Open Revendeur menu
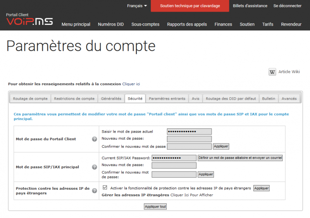The image size is (310, 218). [x=291, y=24]
